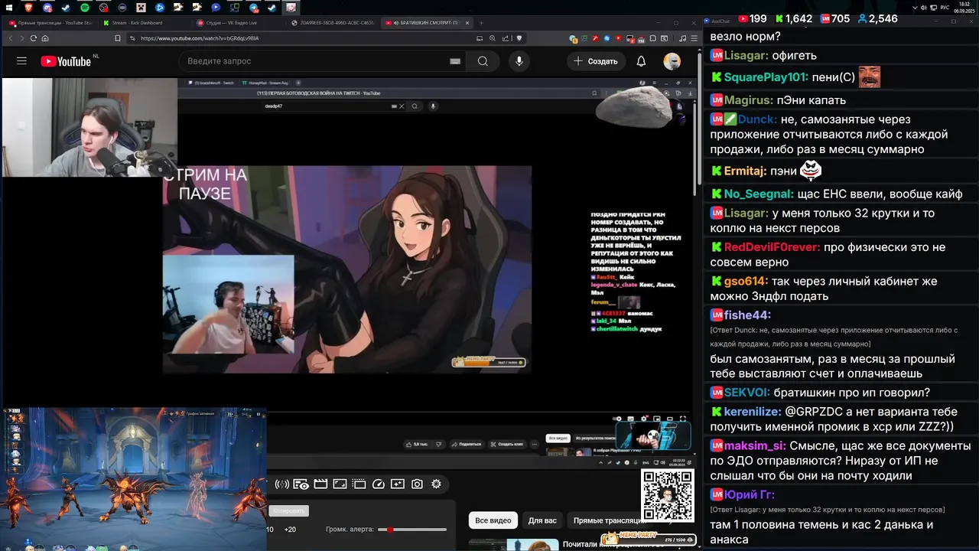Open Brave from the taskbar
This screenshot has height=551, width=979.
[x=28, y=7]
